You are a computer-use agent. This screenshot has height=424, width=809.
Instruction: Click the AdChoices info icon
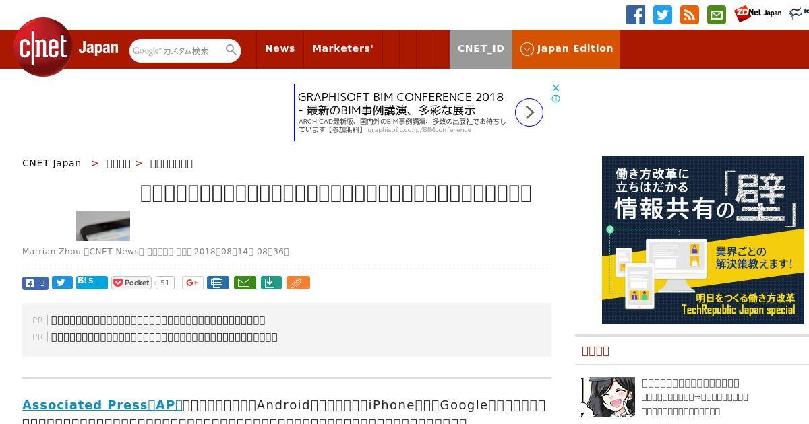556,98
